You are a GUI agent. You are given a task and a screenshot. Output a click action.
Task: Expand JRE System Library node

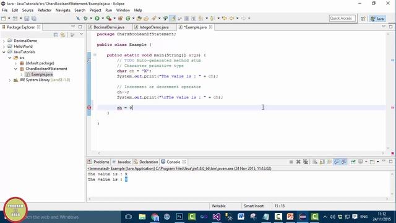(10, 80)
